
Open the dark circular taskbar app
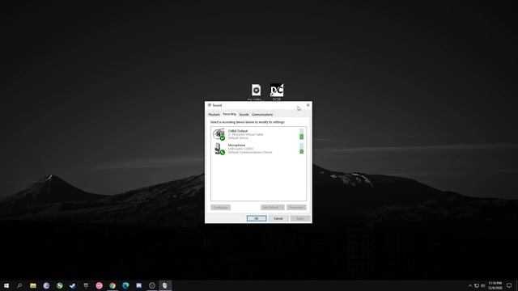pos(152,285)
